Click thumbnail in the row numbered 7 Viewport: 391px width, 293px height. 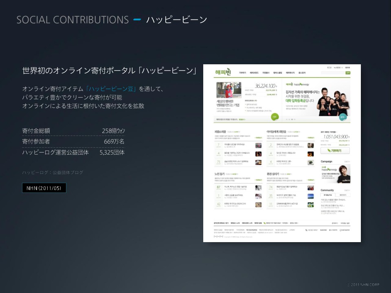point(258,146)
